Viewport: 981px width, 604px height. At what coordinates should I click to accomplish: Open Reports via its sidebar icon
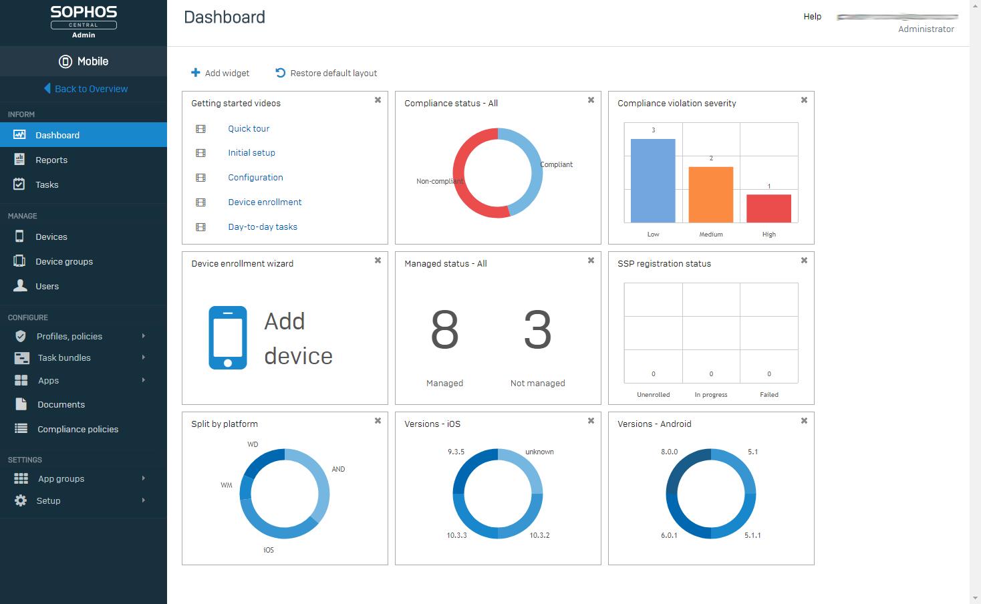(x=19, y=160)
